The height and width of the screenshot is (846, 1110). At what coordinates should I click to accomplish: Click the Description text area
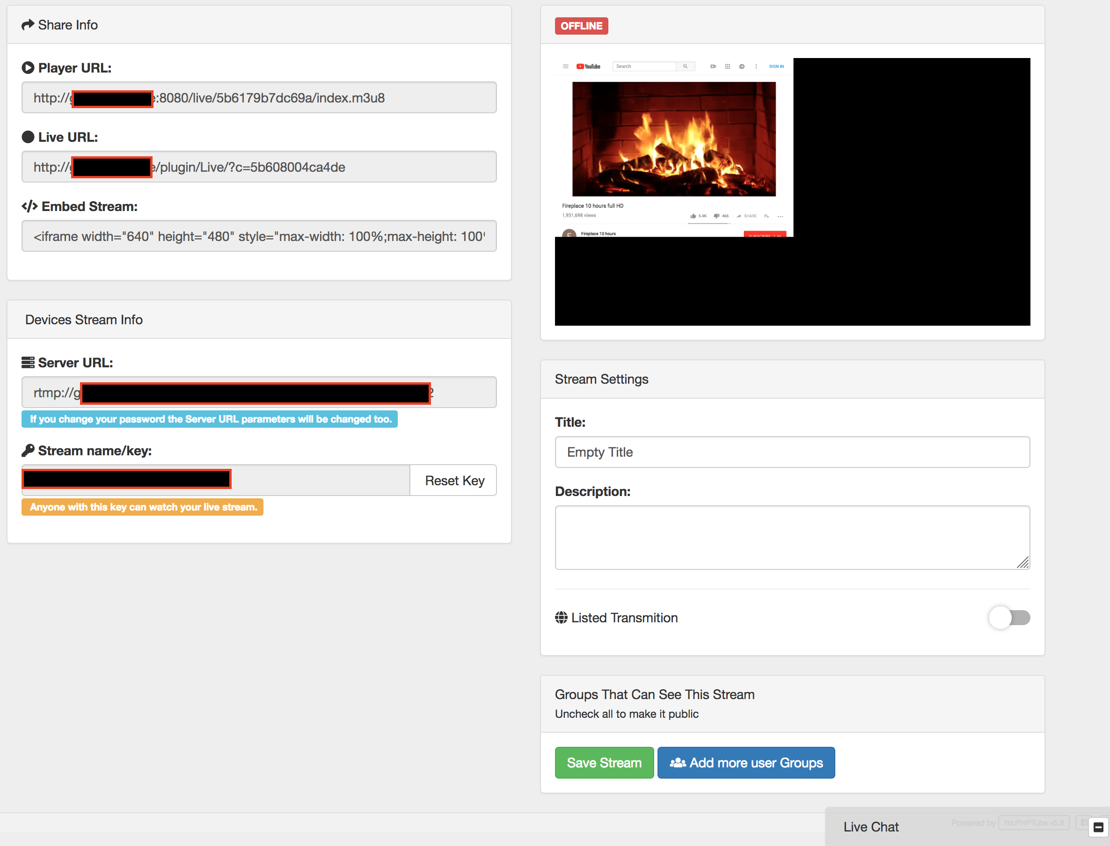792,538
